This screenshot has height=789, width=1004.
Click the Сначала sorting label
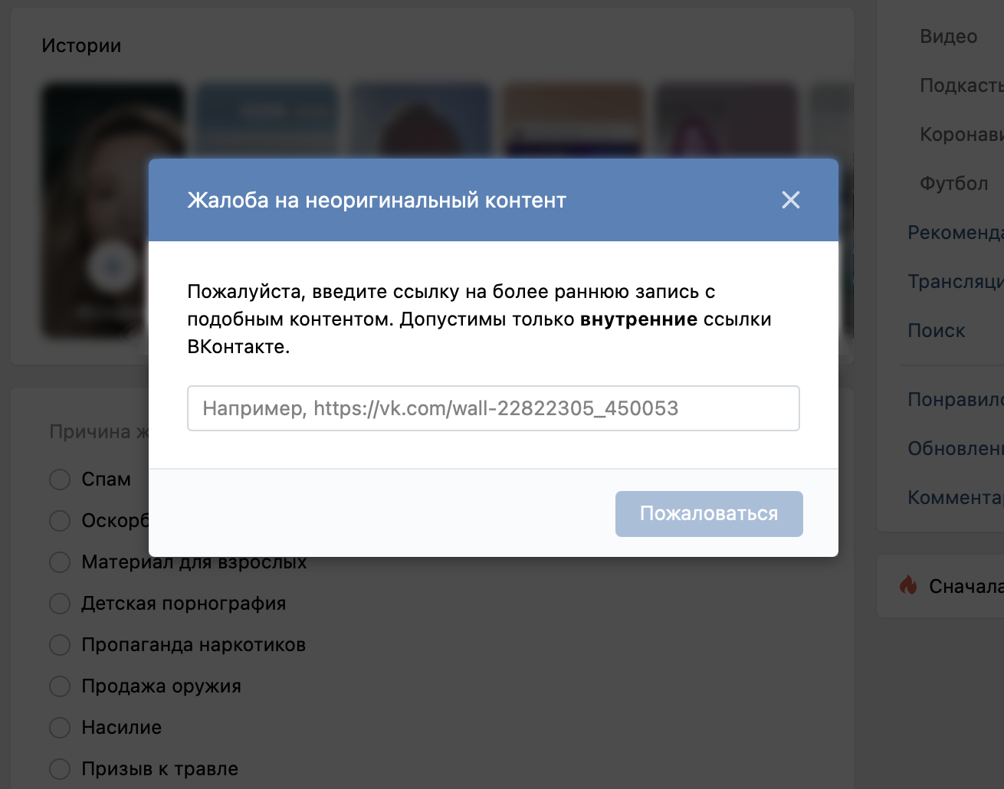[x=966, y=587]
